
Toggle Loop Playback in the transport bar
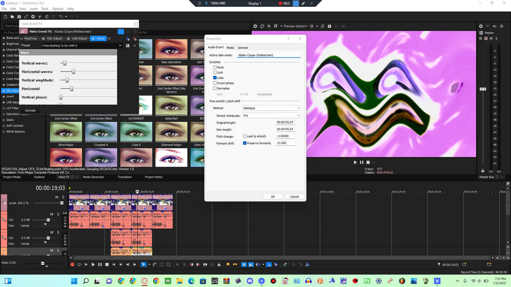pyautogui.click(x=79, y=265)
